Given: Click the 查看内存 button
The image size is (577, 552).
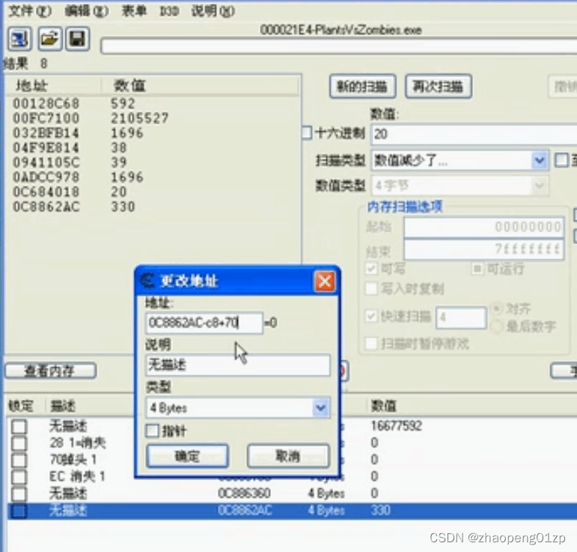Looking at the screenshot, I should [50, 371].
